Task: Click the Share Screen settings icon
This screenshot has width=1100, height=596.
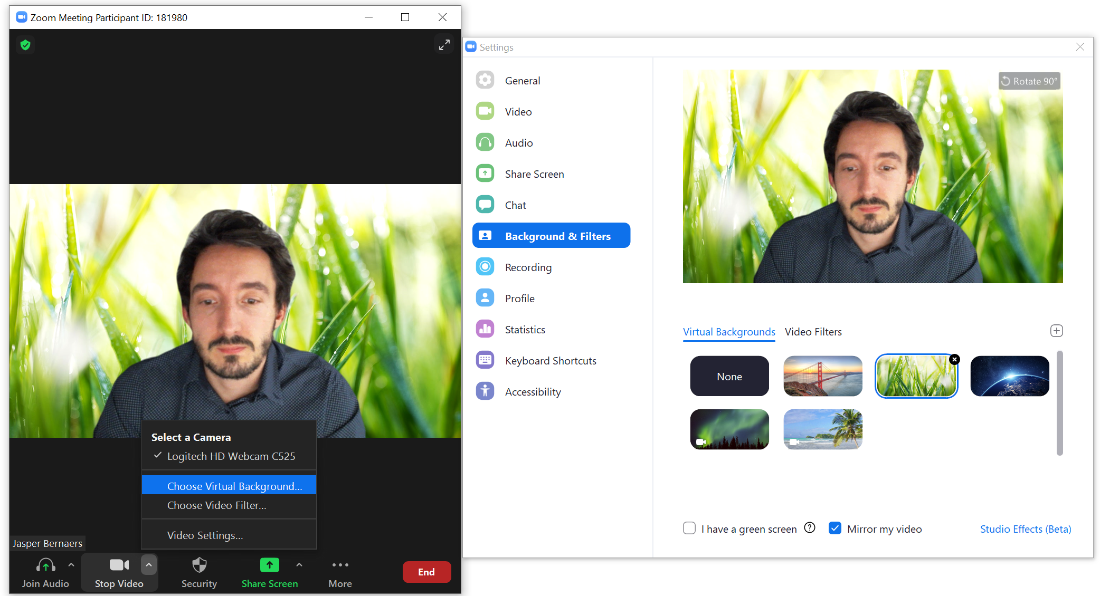Action: click(x=486, y=174)
